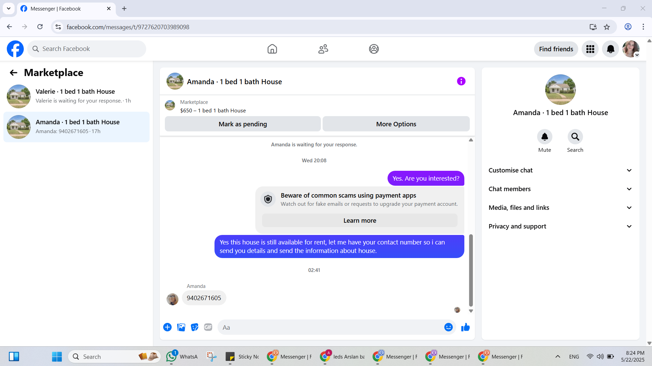Open the widgets icon at taskbar far left

(14, 356)
